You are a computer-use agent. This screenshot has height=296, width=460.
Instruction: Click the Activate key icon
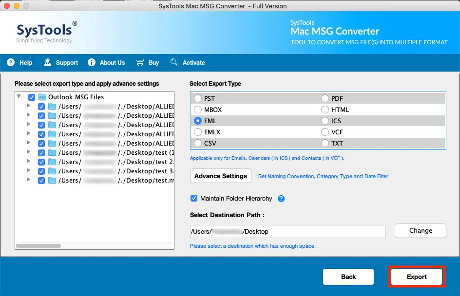pos(173,62)
